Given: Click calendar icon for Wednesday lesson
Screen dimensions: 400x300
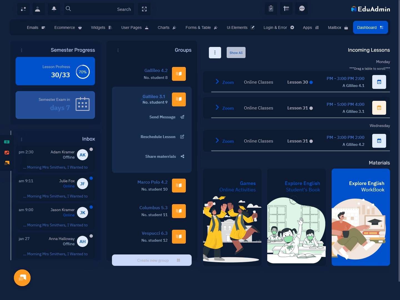Looking at the screenshot, I should 379,141.
